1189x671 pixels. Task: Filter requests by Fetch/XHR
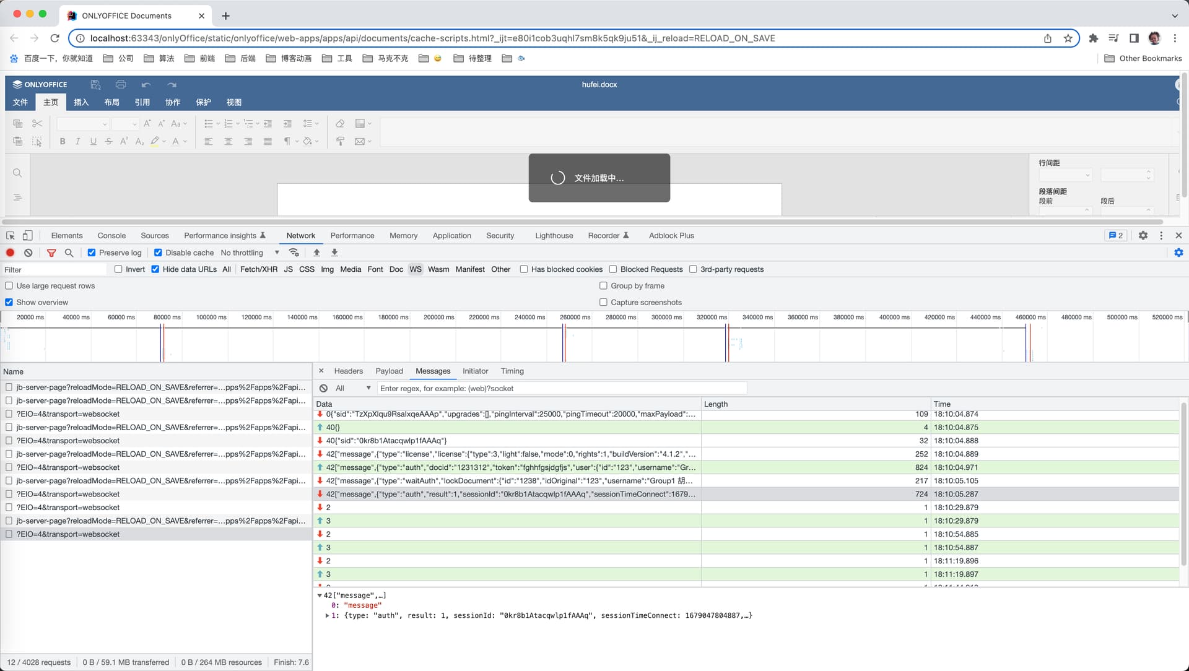(x=259, y=269)
